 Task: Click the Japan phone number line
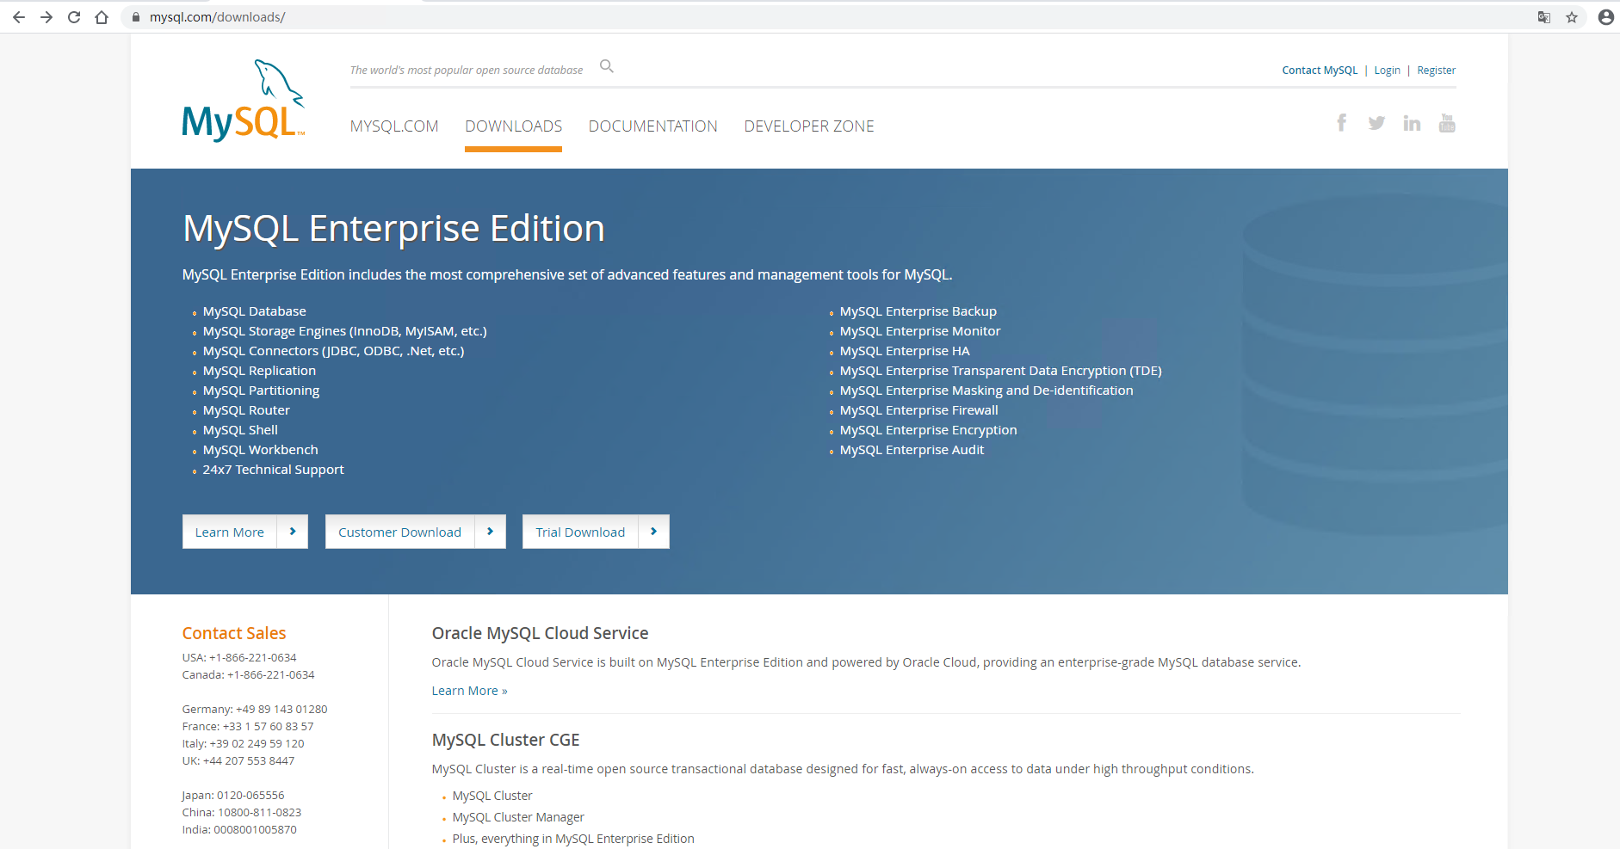(233, 796)
